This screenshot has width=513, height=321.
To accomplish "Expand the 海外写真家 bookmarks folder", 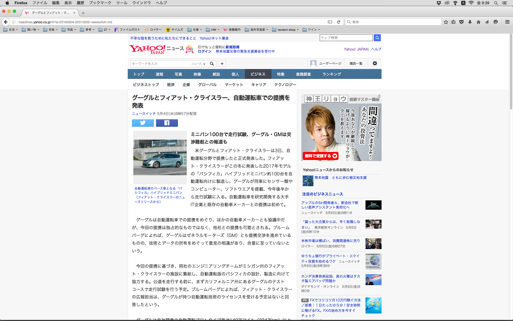I will click(x=256, y=30).
